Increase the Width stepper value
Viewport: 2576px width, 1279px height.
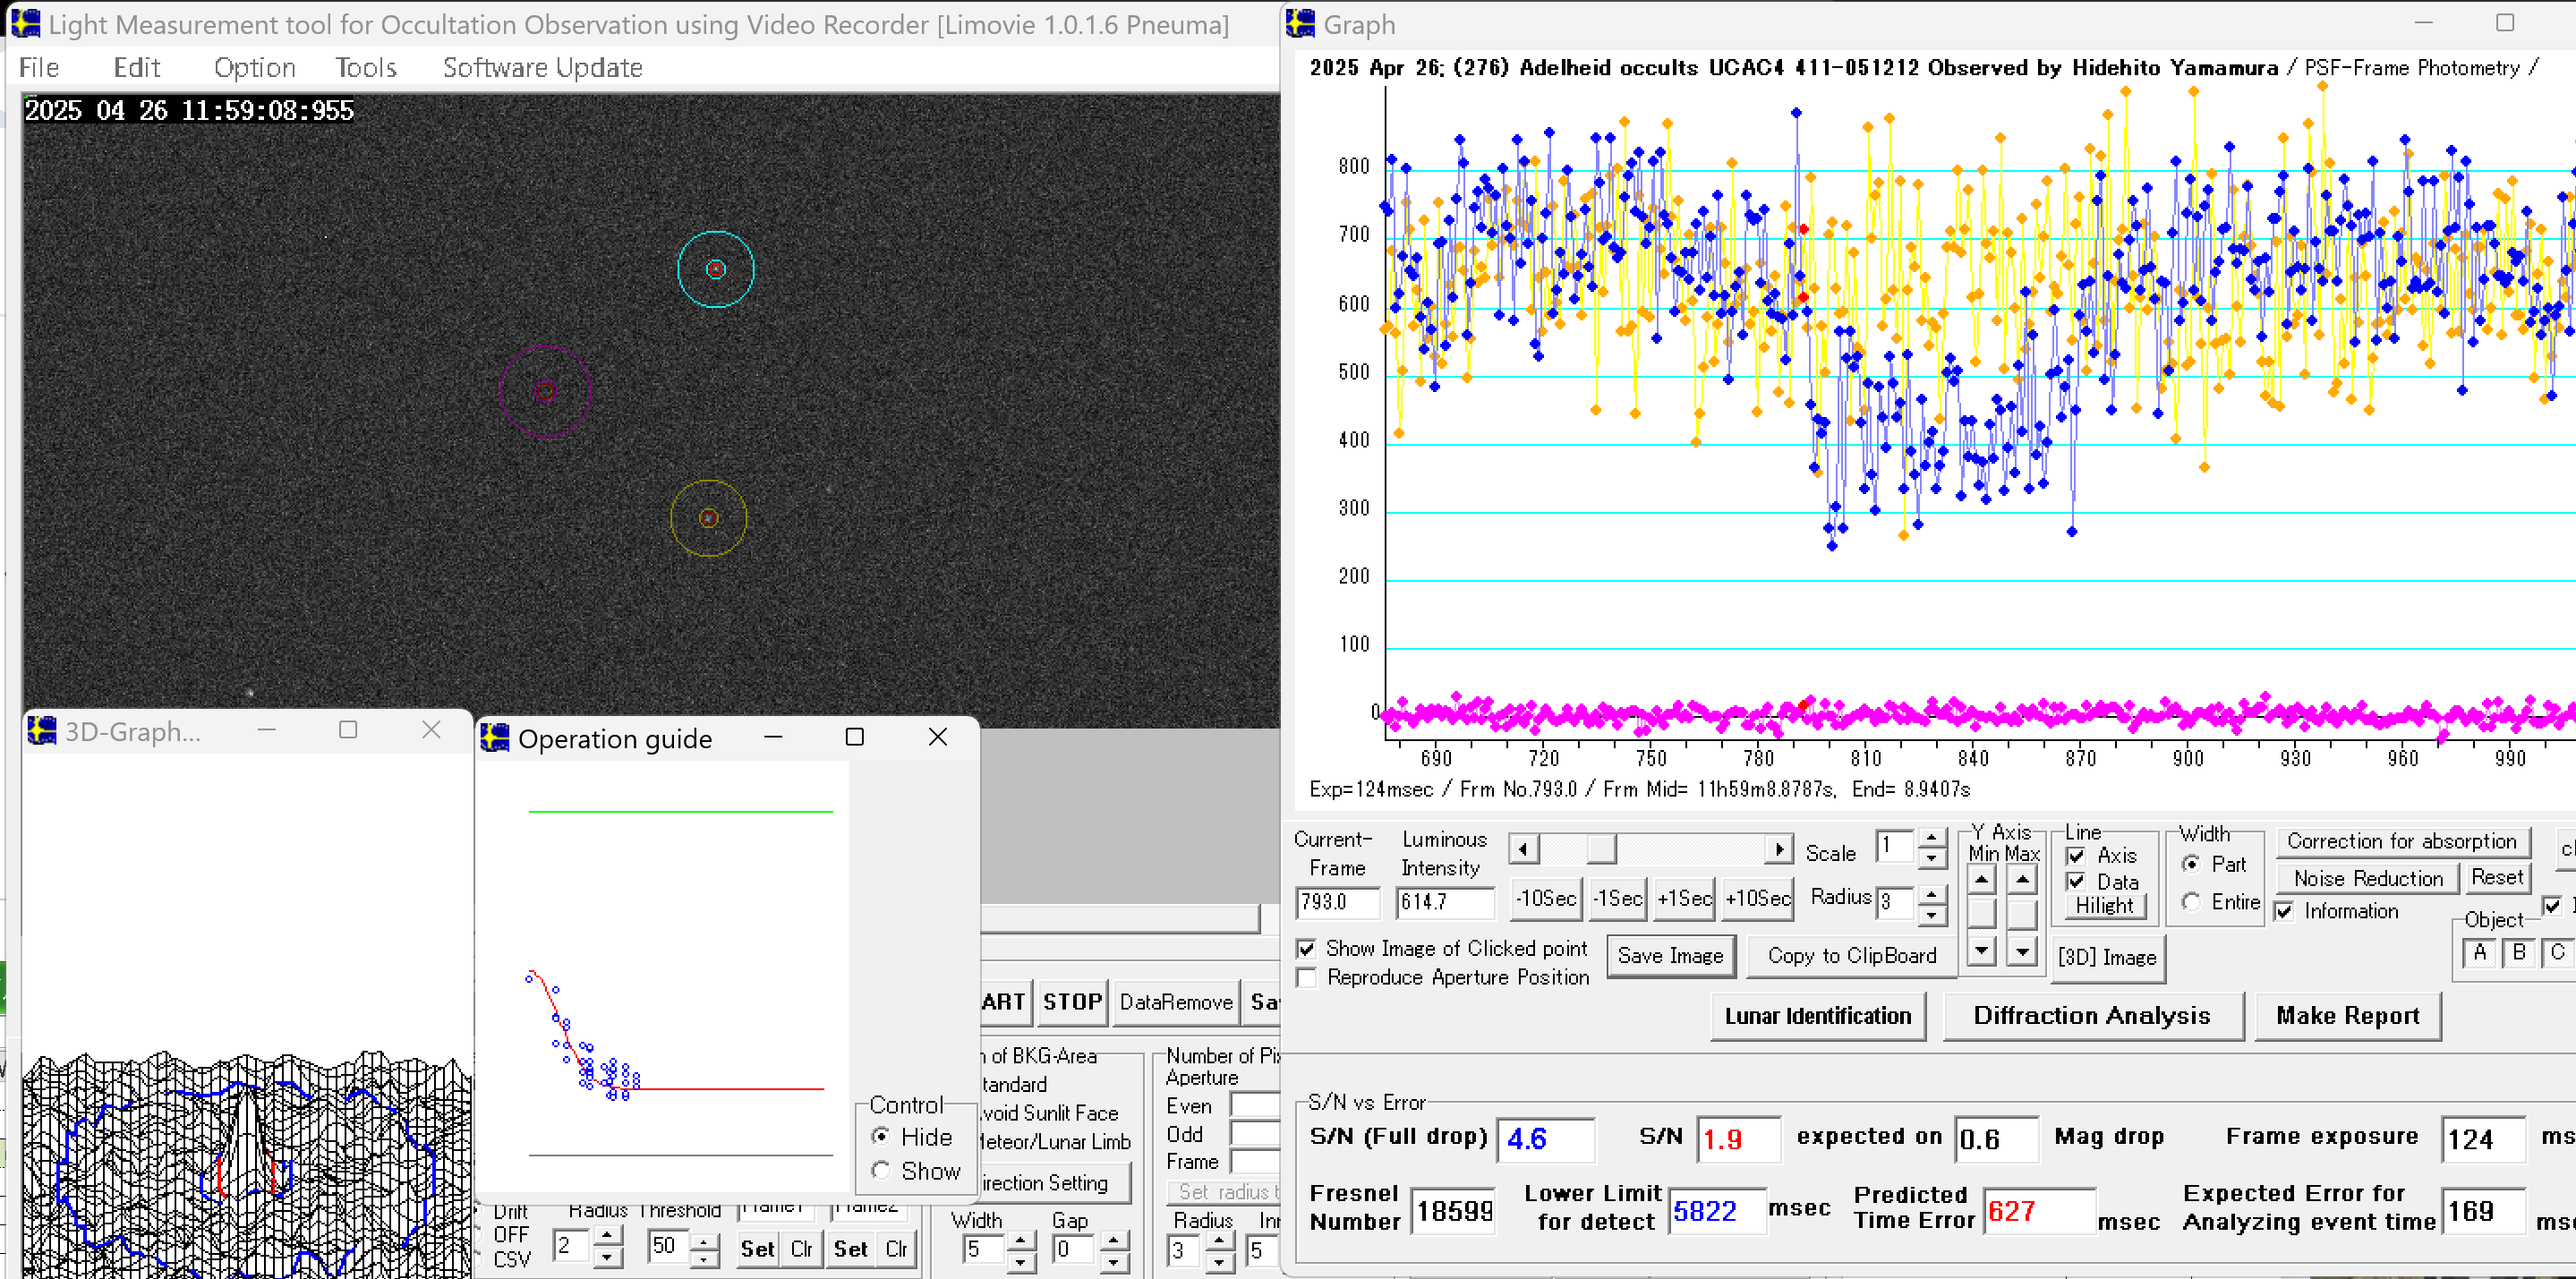(1020, 1239)
